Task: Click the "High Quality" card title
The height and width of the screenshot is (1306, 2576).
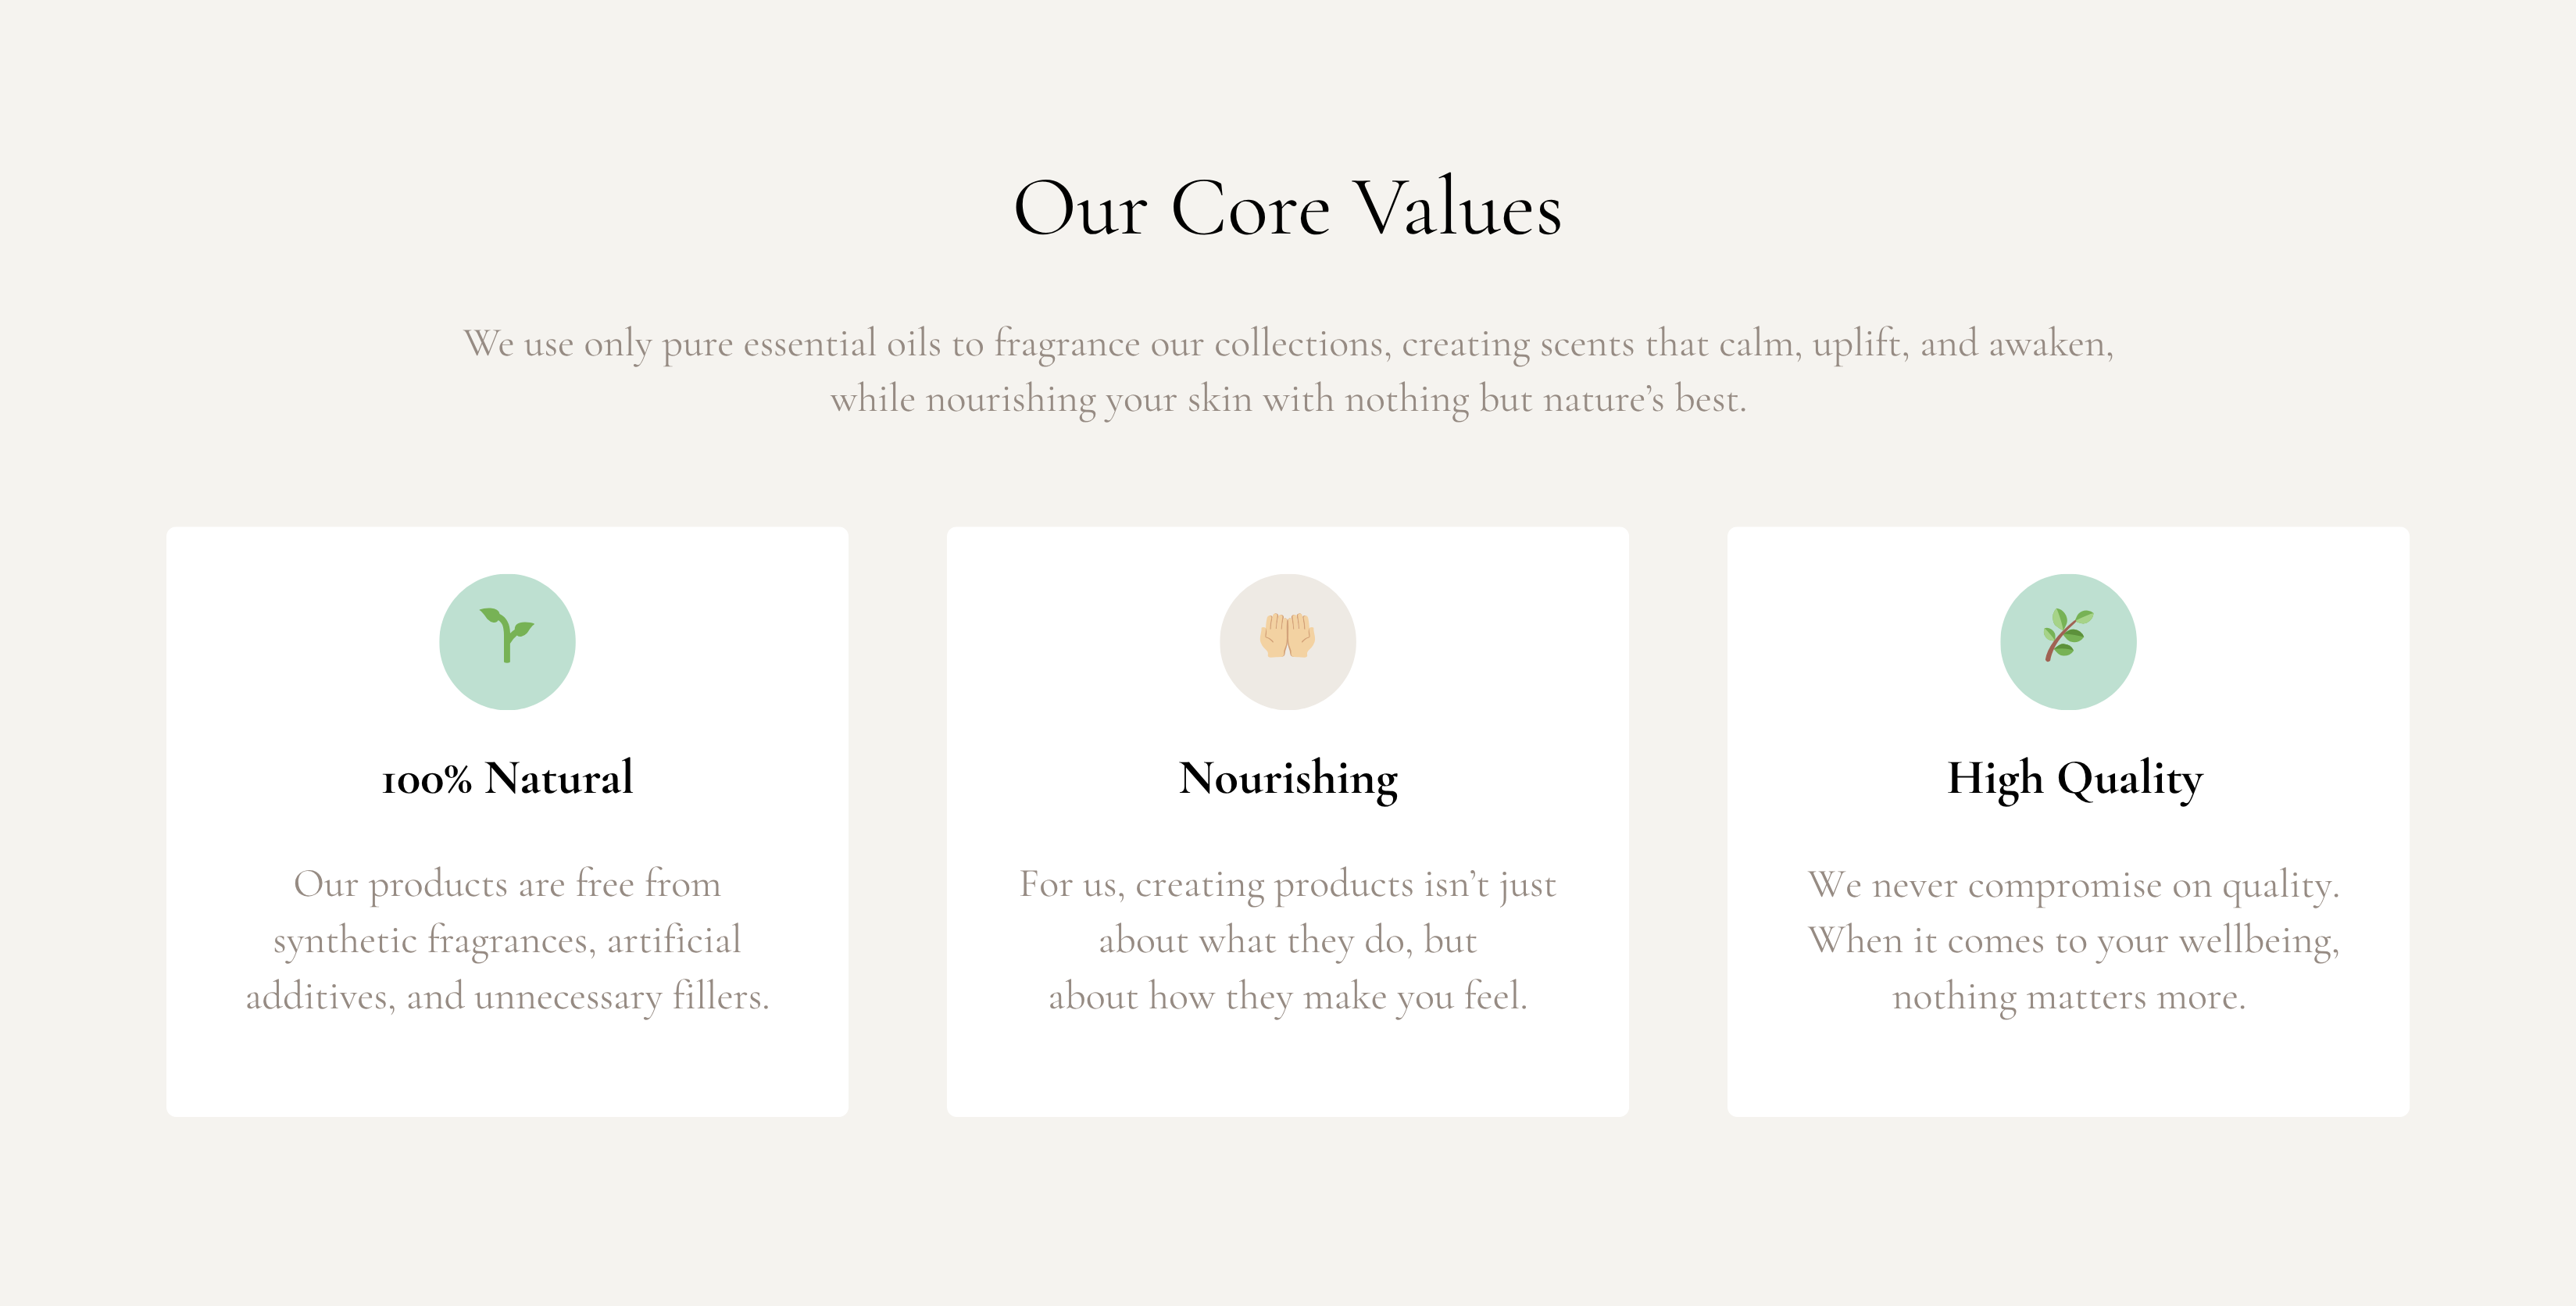Action: click(2074, 779)
